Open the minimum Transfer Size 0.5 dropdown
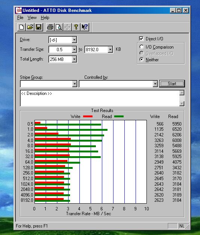Image resolution: width=200 pixels, height=235 pixels. [74, 49]
